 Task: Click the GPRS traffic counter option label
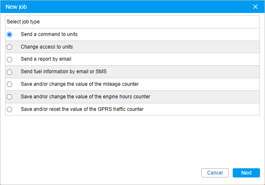82,109
